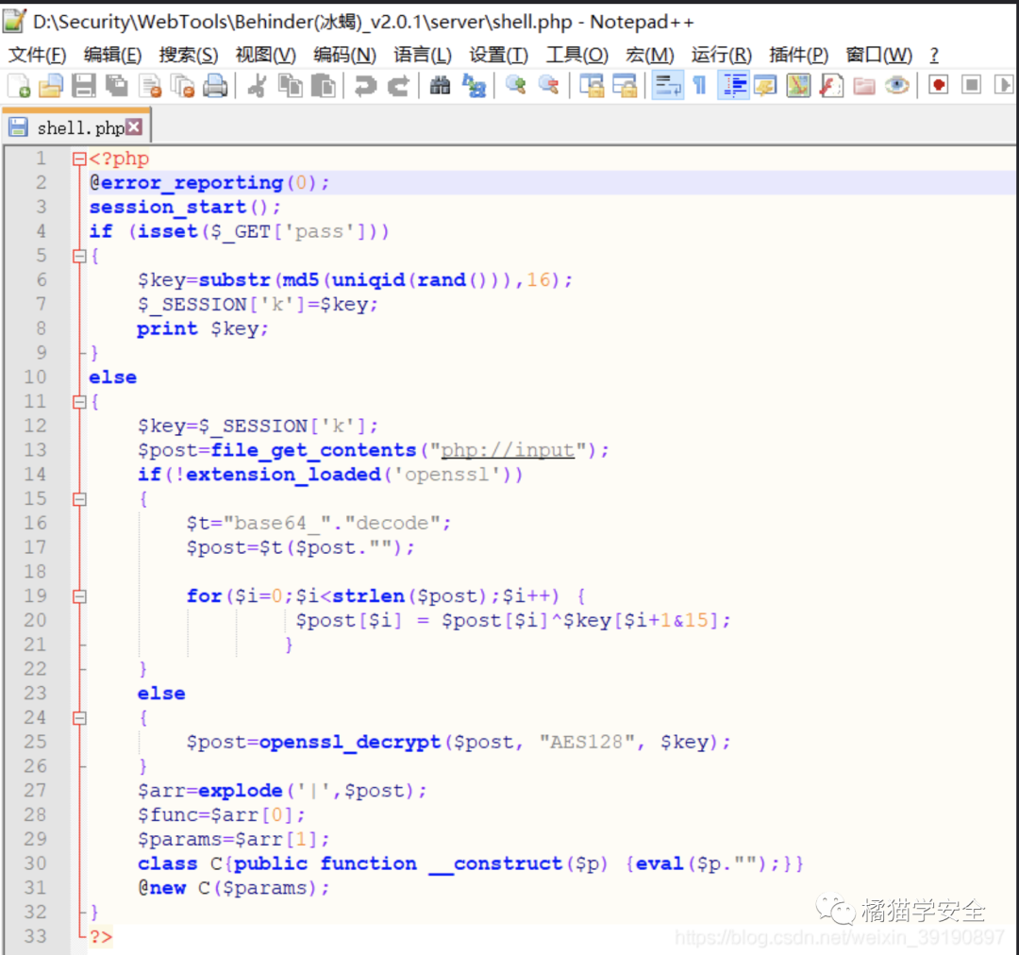Toggle word wrap
Screen dimensions: 1019x955
pos(667,86)
